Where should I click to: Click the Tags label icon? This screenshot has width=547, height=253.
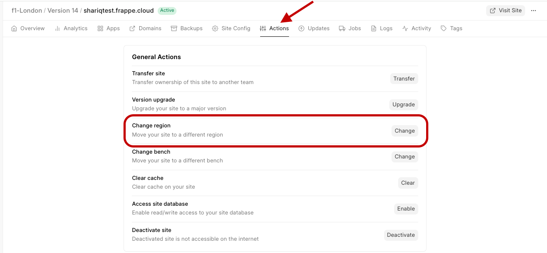(444, 28)
